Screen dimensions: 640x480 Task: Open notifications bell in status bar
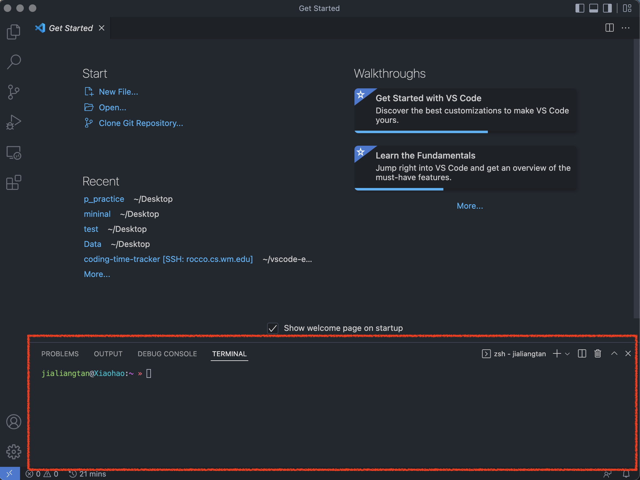(x=626, y=474)
